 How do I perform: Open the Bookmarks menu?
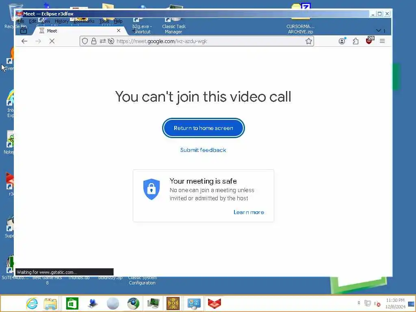pyautogui.click(x=84, y=21)
